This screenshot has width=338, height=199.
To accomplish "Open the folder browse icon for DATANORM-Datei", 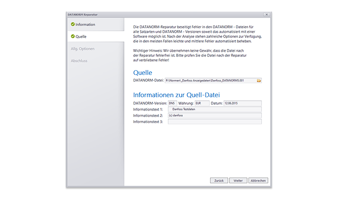I will [259, 81].
